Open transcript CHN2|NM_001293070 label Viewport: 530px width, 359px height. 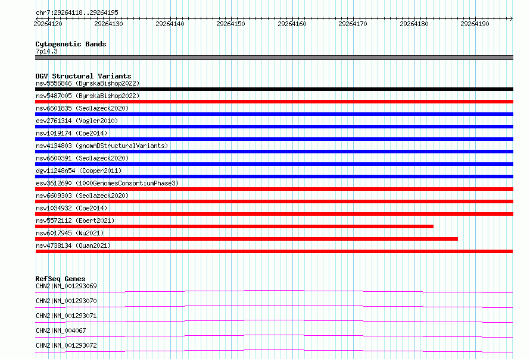[x=66, y=301]
